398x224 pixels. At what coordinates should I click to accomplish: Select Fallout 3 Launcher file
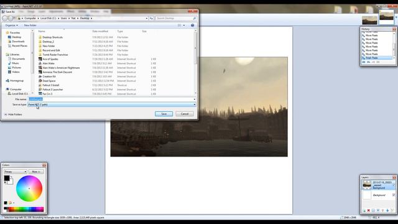pyautogui.click(x=52, y=90)
